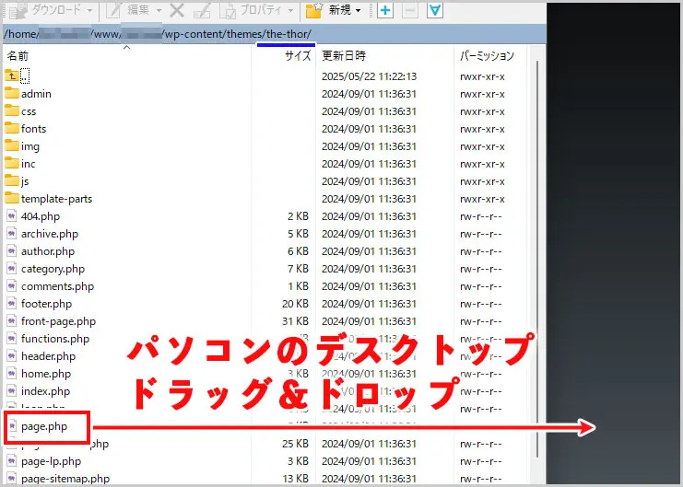Image resolution: width=683 pixels, height=487 pixels.
Task: Click the 31 KB size cell
Action: tap(295, 321)
